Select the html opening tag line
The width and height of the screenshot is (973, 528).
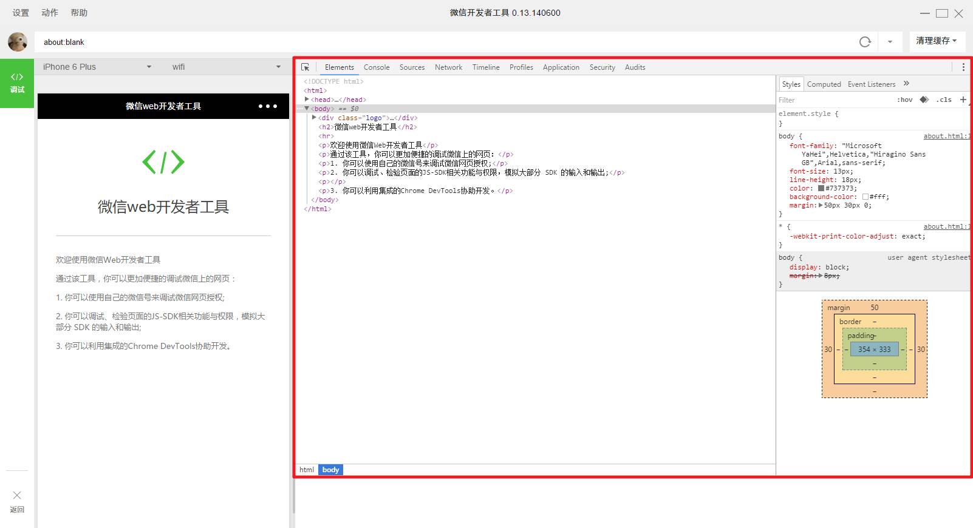click(315, 90)
